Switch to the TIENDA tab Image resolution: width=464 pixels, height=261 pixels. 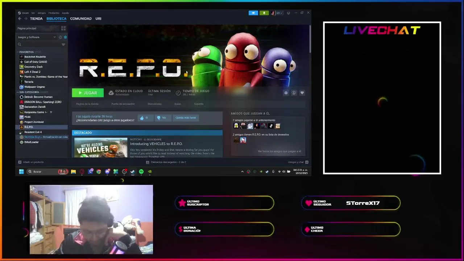36,18
